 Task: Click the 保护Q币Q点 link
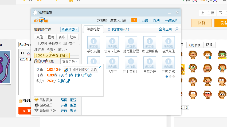[84, 75]
